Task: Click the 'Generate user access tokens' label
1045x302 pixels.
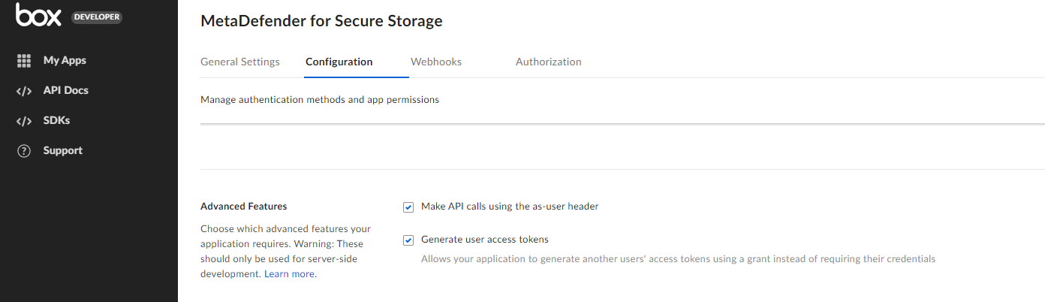Action: pyautogui.click(x=485, y=240)
